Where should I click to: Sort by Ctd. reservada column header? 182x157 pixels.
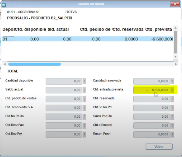pos(128,29)
